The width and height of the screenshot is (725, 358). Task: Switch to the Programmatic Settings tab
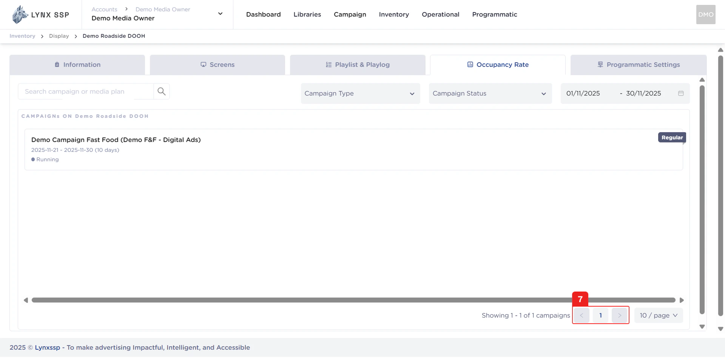tap(638, 65)
